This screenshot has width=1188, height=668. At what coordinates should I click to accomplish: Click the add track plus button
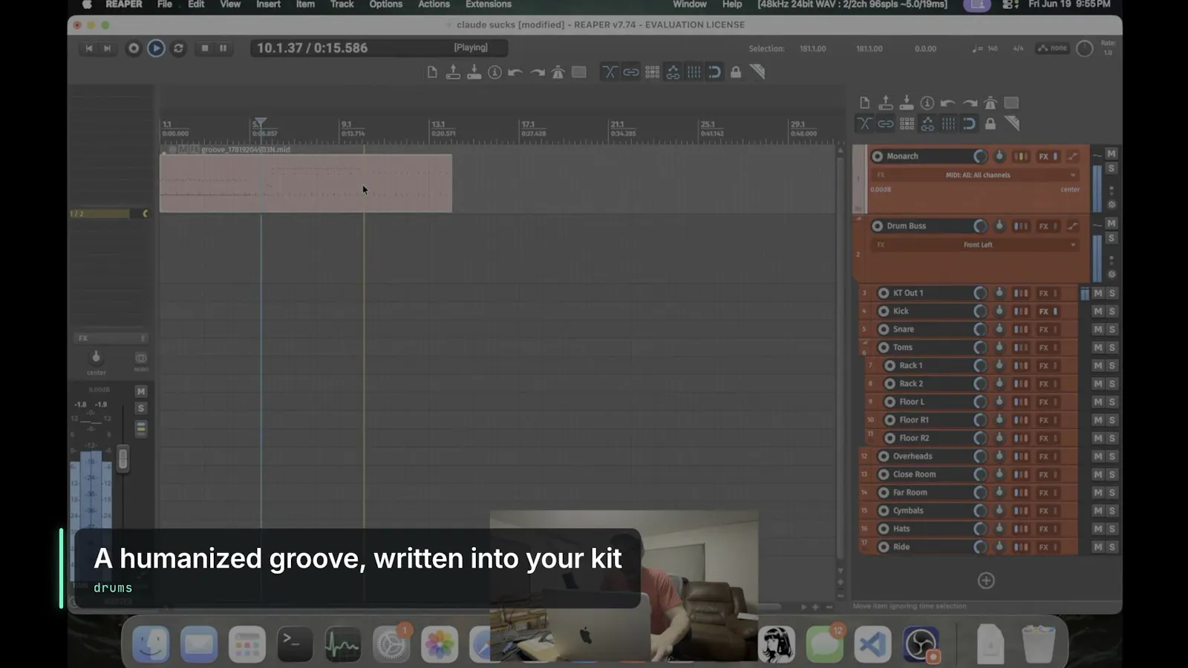click(x=986, y=580)
